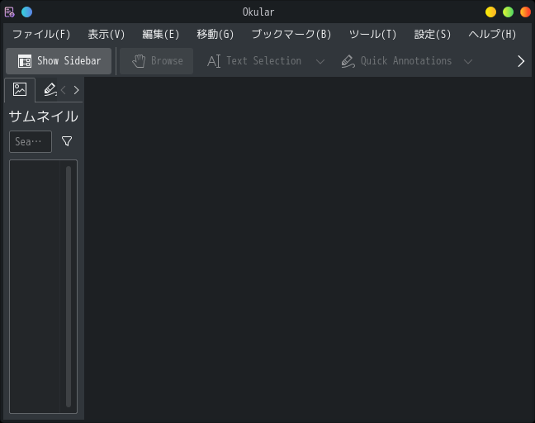
Task: Switch to the annotations sidebar tab
Action: pos(50,90)
